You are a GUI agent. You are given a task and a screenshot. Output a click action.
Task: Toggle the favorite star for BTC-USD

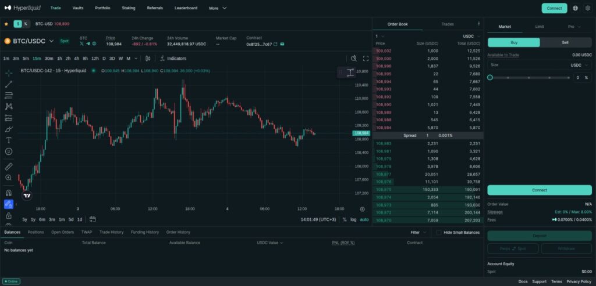(x=6, y=24)
